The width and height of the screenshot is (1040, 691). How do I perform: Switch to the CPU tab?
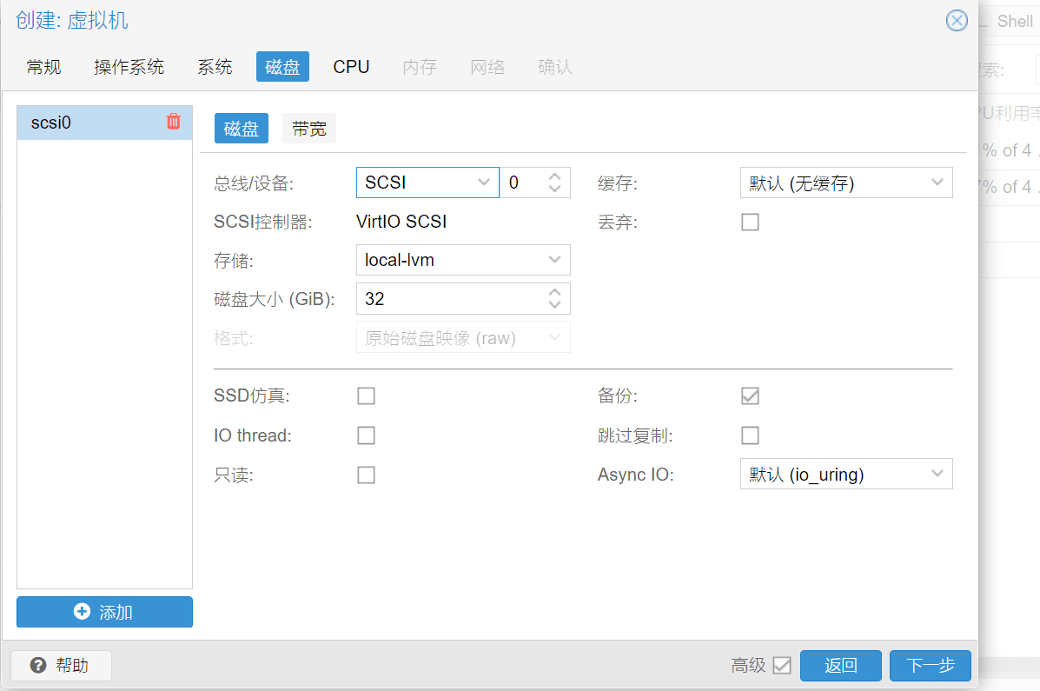pyautogui.click(x=351, y=67)
